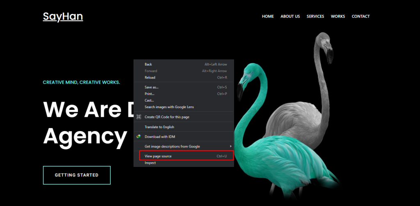Viewport: 420px width, 206px height.
Task: Click the GETTING STARTED button
Action: (x=77, y=175)
